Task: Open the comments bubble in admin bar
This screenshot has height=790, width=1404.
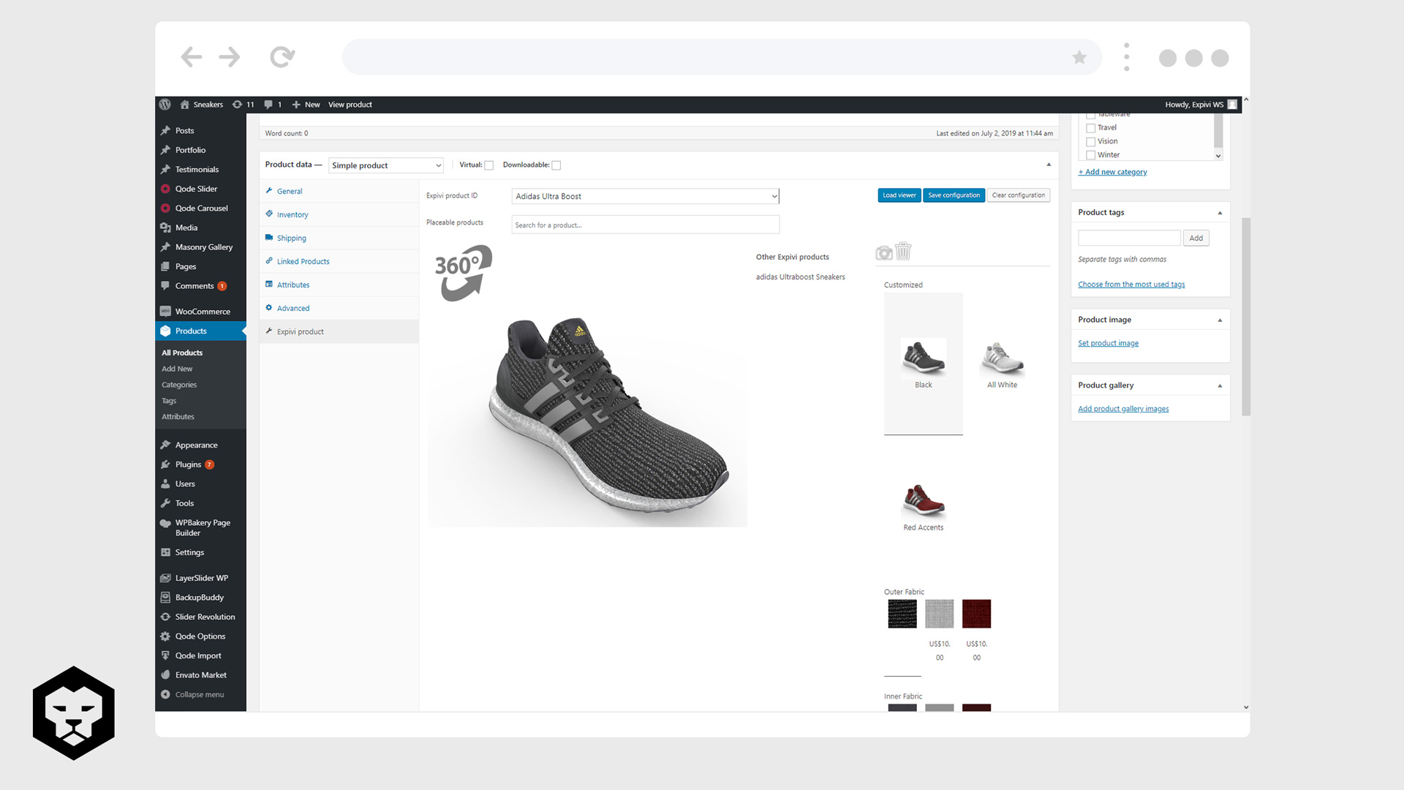Action: 268,105
